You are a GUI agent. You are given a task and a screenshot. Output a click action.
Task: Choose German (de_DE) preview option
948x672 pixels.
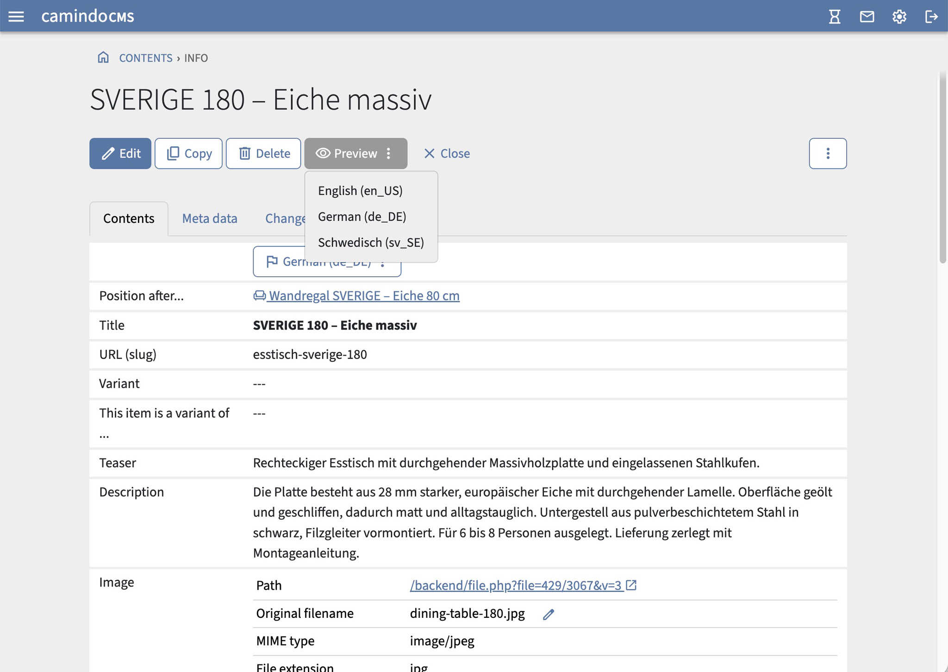pyautogui.click(x=362, y=217)
